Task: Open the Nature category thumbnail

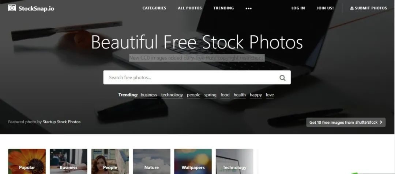Action: point(151,162)
